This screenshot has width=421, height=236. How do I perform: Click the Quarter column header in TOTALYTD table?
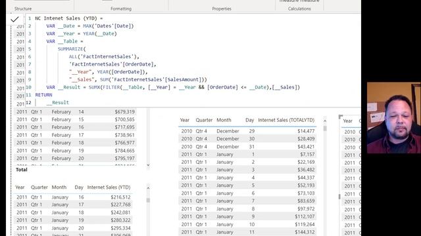pyautogui.click(x=204, y=120)
